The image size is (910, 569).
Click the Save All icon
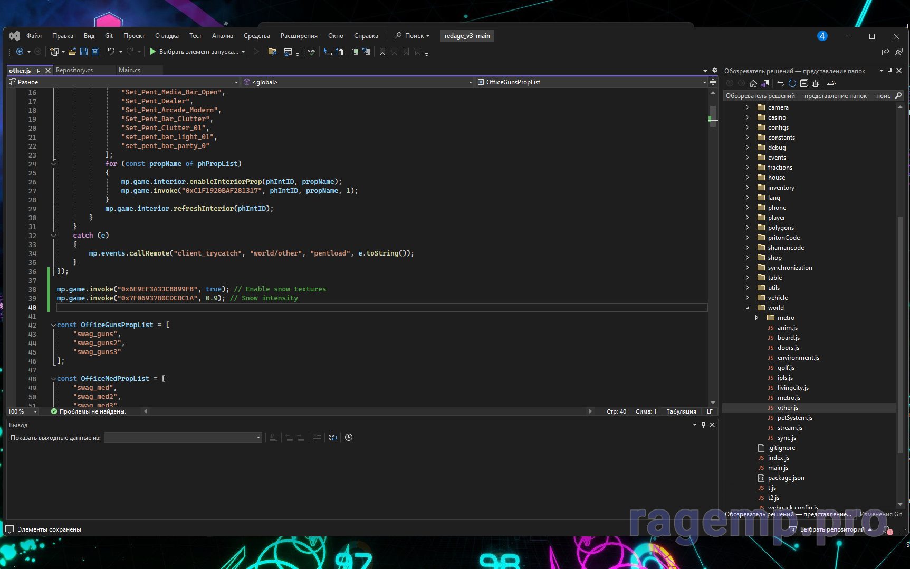coord(95,52)
